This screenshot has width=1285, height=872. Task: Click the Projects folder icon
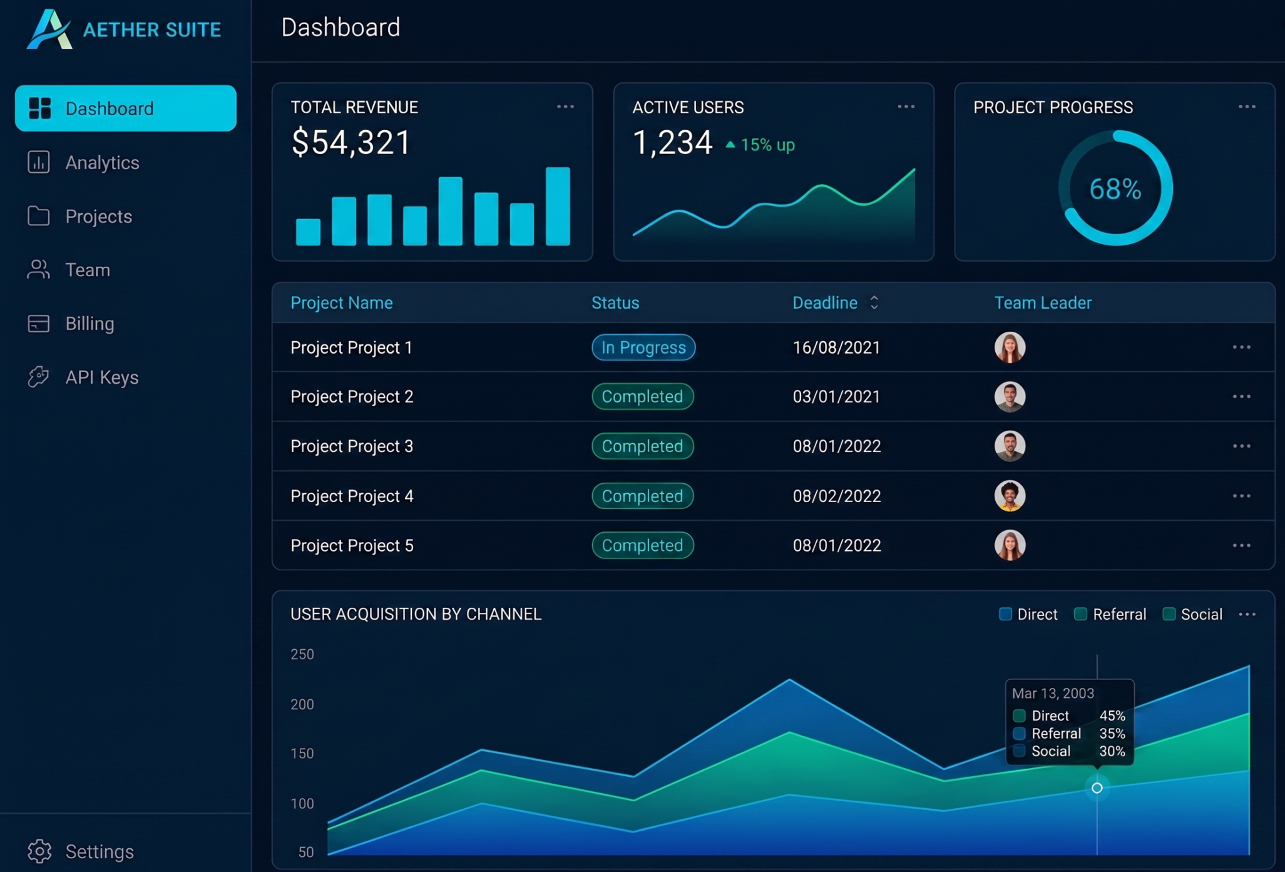coord(39,216)
